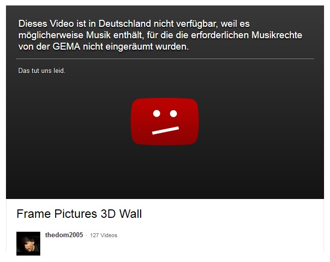Click the word Wall in the video title

[x=131, y=214]
